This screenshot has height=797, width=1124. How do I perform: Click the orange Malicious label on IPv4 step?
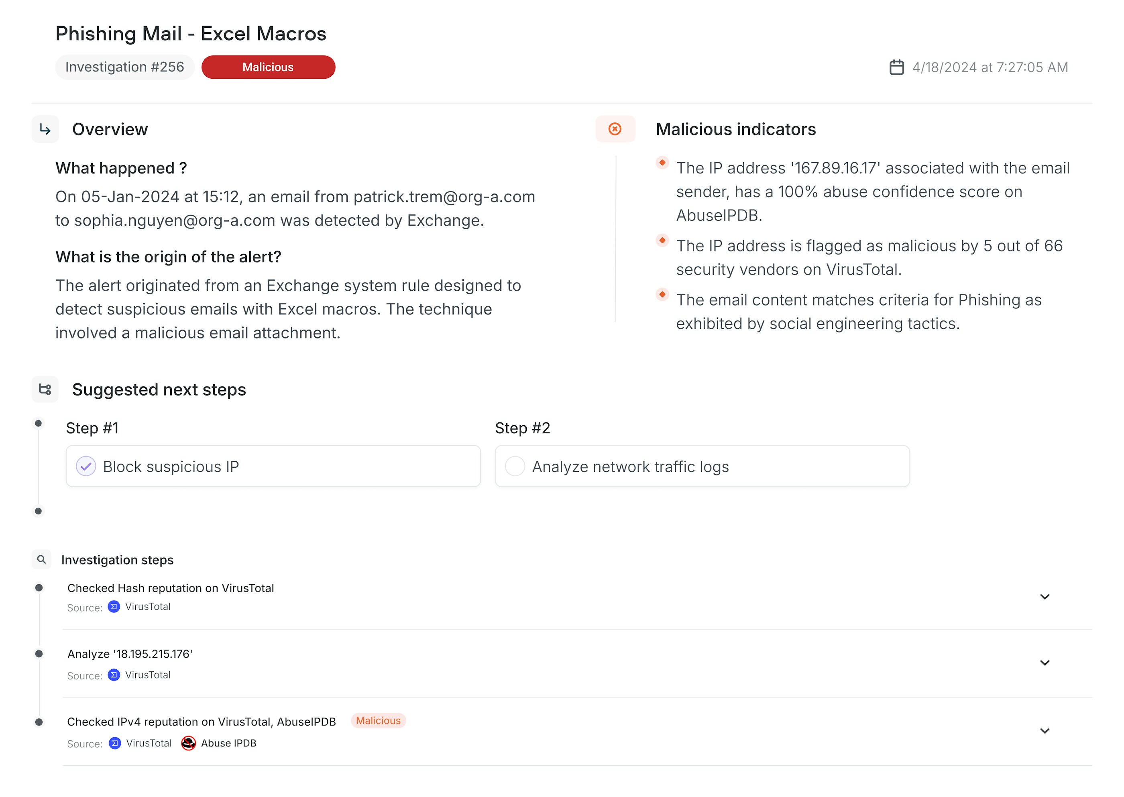point(378,720)
